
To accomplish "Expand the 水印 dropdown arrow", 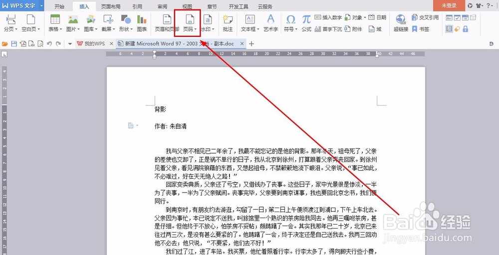I will tap(213, 29).
